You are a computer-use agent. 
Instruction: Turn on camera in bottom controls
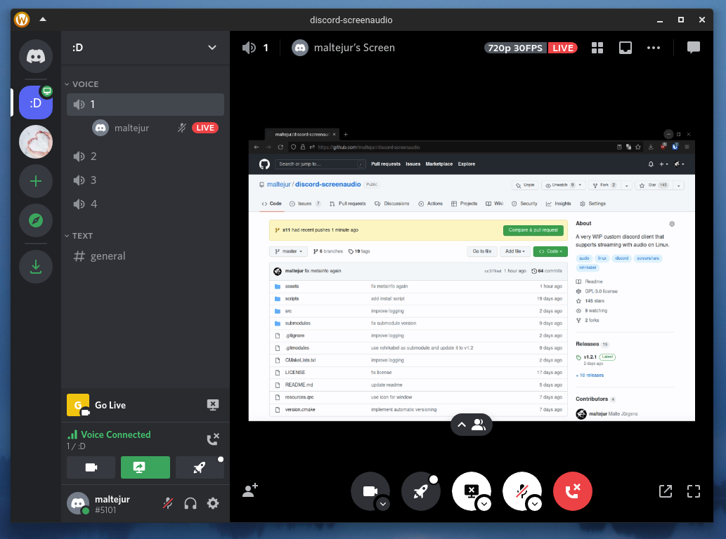coord(370,491)
